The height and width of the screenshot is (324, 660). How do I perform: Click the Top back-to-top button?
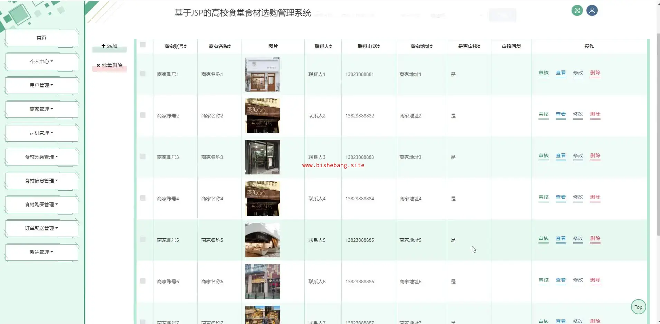click(x=638, y=307)
